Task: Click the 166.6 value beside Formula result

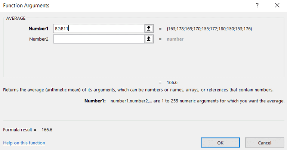Action: pyautogui.click(x=47, y=130)
